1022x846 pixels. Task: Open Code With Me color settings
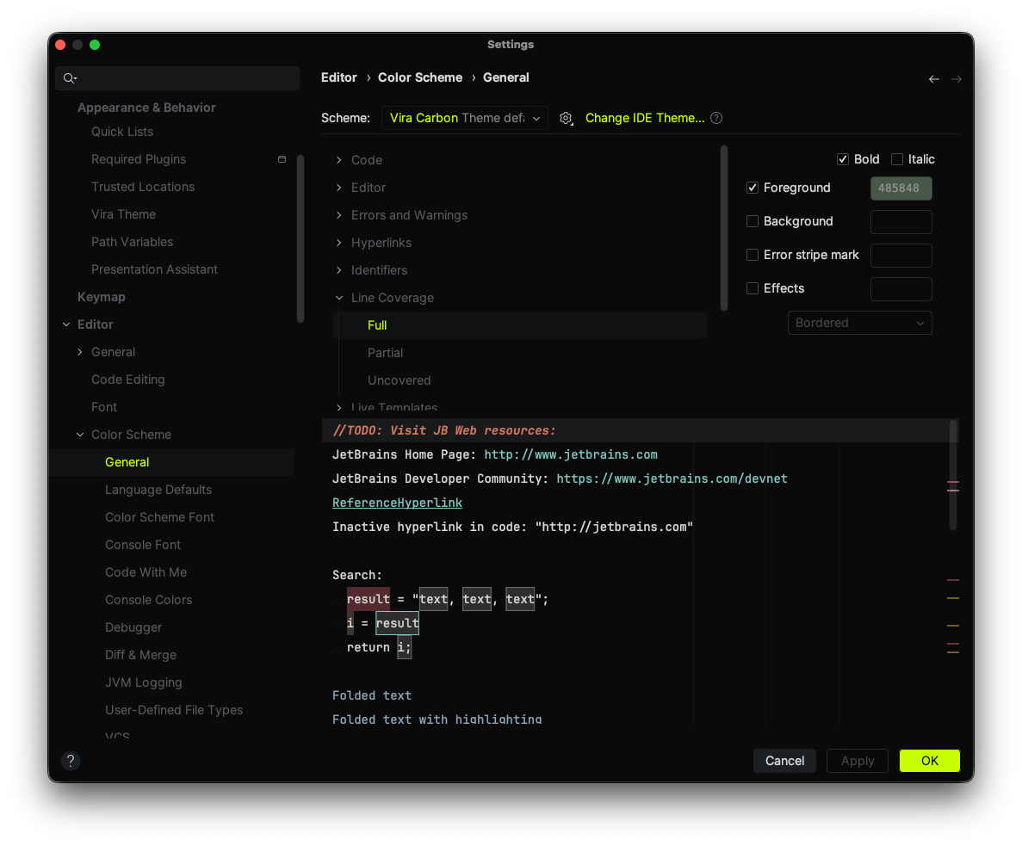(146, 572)
